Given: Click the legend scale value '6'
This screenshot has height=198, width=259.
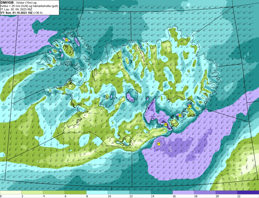Looking at the screenshot, I should (x=66, y=196).
